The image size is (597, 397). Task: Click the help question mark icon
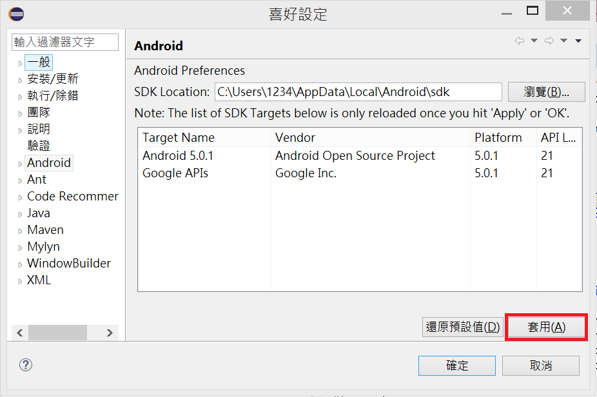tap(26, 365)
